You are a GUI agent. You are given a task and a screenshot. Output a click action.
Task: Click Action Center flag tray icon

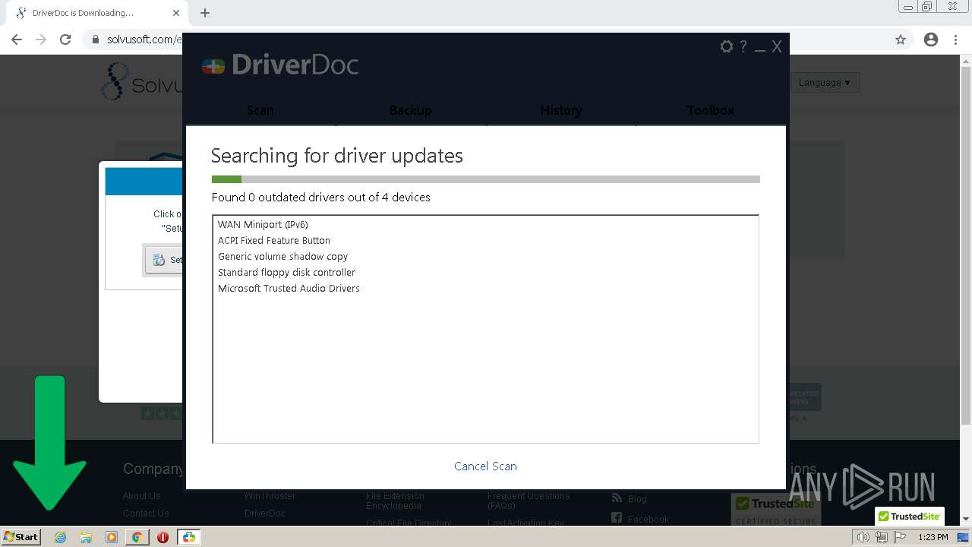tap(898, 537)
